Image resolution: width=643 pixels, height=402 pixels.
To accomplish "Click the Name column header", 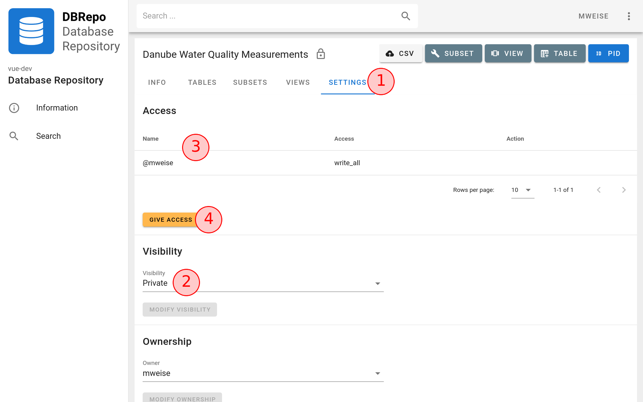I will [x=151, y=139].
